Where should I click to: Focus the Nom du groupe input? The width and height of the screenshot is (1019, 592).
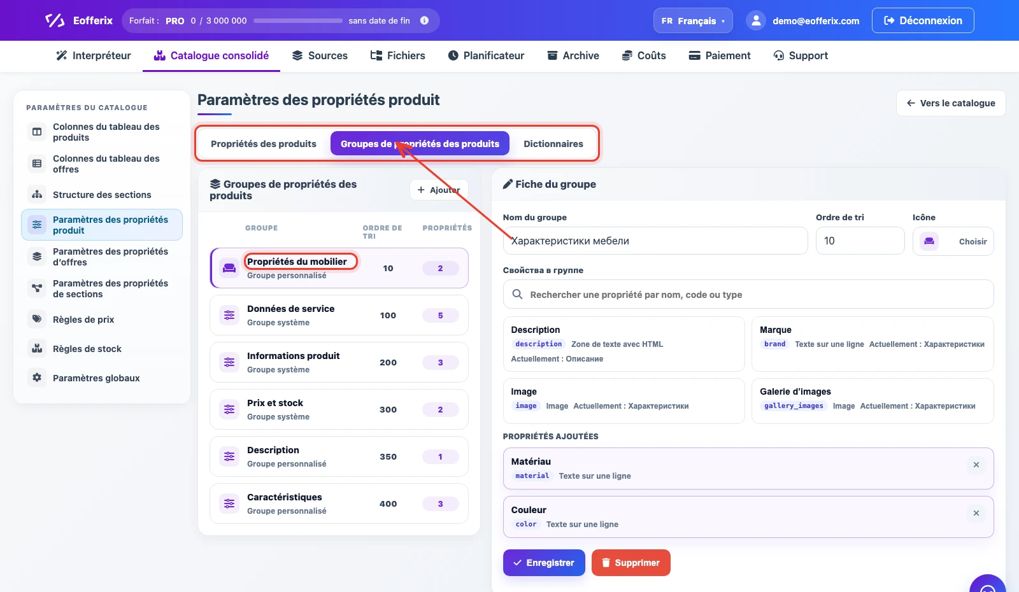pyautogui.click(x=655, y=241)
